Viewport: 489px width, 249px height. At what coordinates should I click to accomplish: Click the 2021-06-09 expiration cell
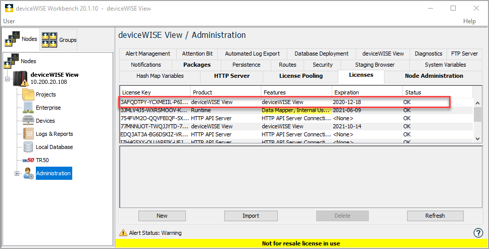367,110
